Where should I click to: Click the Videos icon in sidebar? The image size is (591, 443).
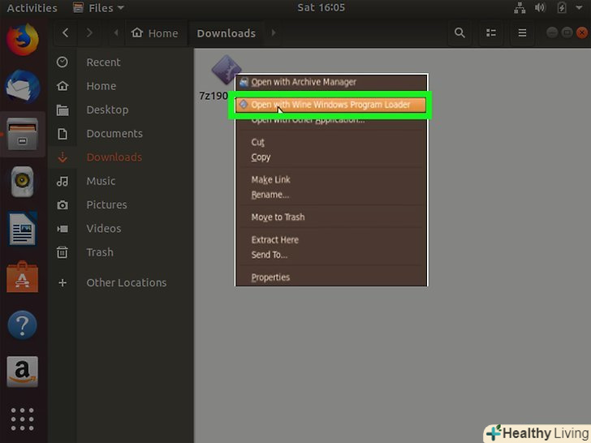pyautogui.click(x=63, y=228)
